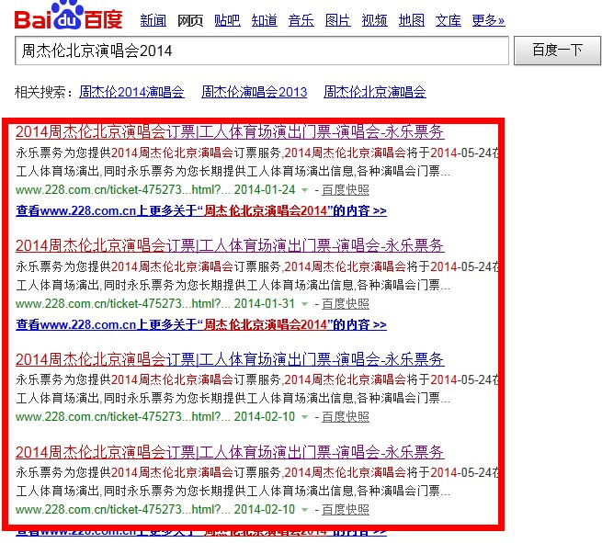602x543 pixels.
Task: Open the 文库 tab
Action: coord(448,20)
